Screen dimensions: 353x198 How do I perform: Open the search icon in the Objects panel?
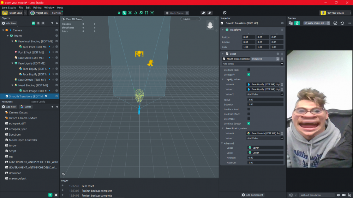point(57,23)
